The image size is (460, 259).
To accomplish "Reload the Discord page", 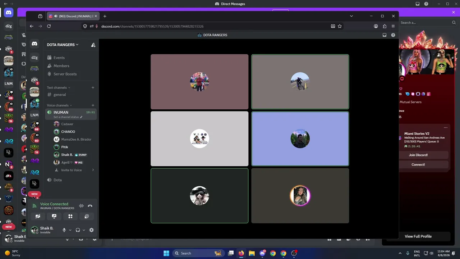I will [x=49, y=26].
